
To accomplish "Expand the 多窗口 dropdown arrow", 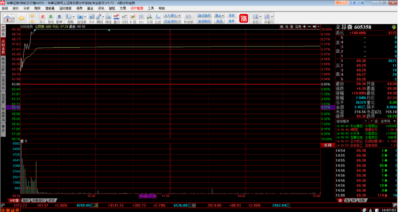I will [272, 17].
